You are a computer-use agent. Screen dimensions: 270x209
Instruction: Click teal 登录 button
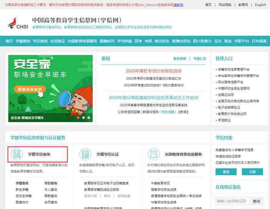pyautogui.click(x=226, y=172)
